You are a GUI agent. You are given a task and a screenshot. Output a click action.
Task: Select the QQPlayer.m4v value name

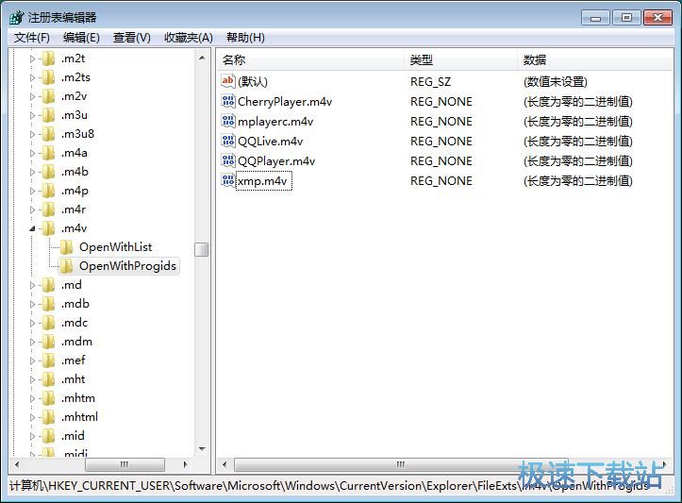click(276, 161)
